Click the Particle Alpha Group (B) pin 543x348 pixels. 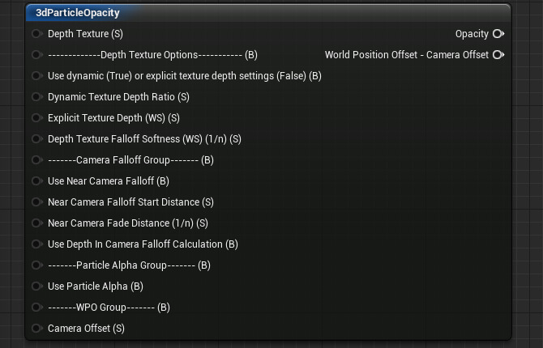pyautogui.click(x=36, y=265)
